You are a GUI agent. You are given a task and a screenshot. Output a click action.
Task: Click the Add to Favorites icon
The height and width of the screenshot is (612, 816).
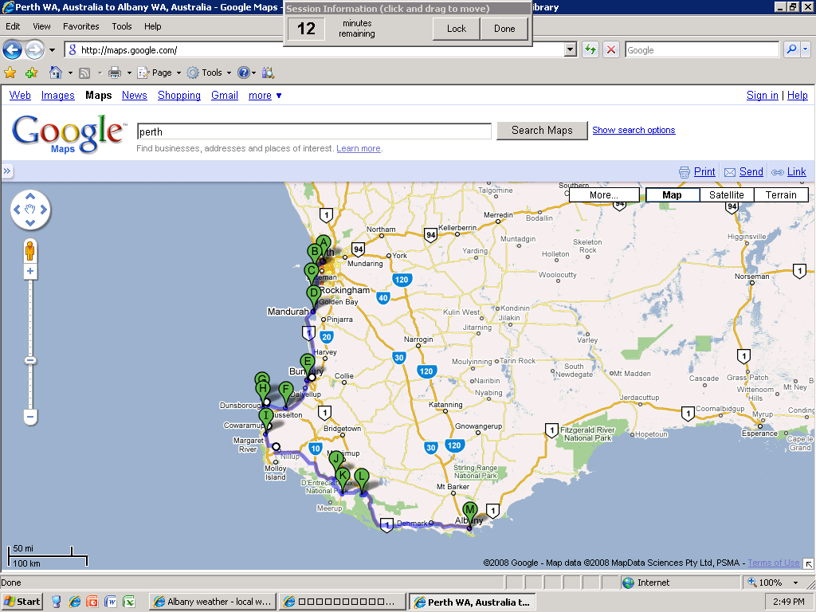coord(31,73)
